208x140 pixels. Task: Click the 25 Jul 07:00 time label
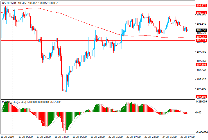click(x=187, y=137)
